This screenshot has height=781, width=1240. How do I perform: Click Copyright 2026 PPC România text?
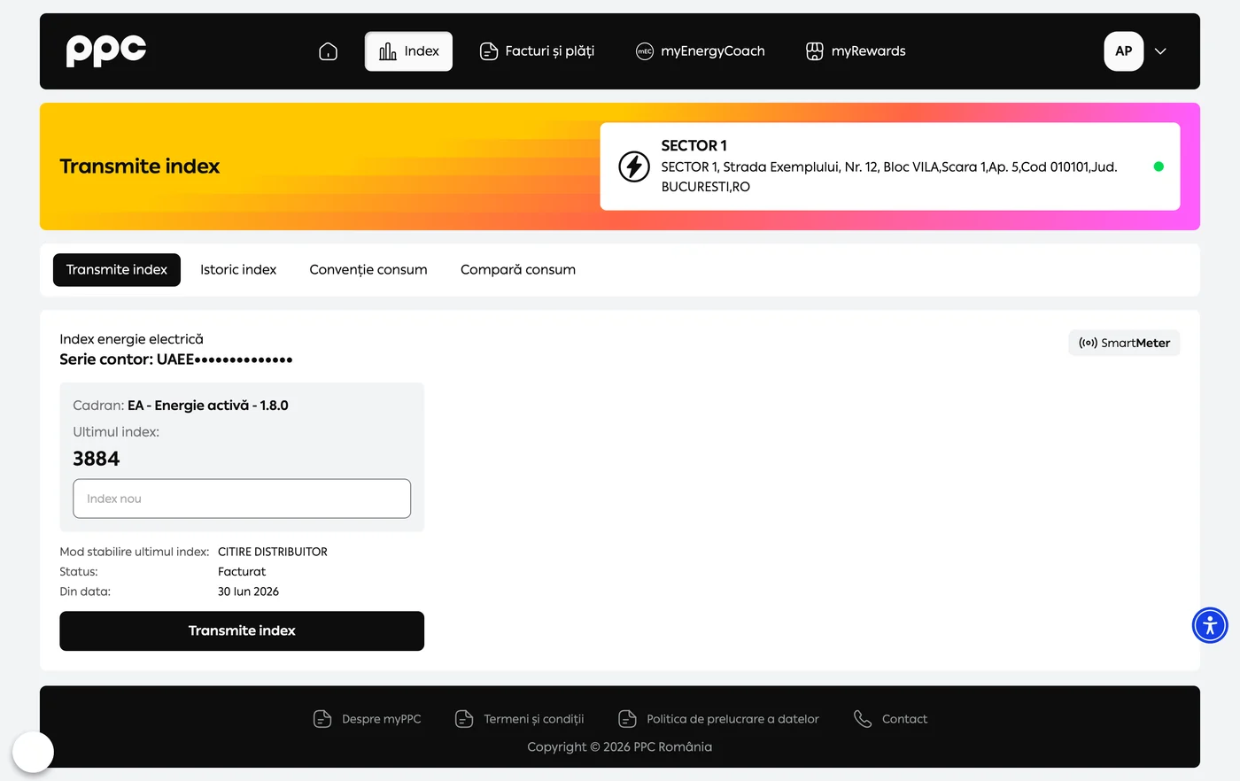620,746
